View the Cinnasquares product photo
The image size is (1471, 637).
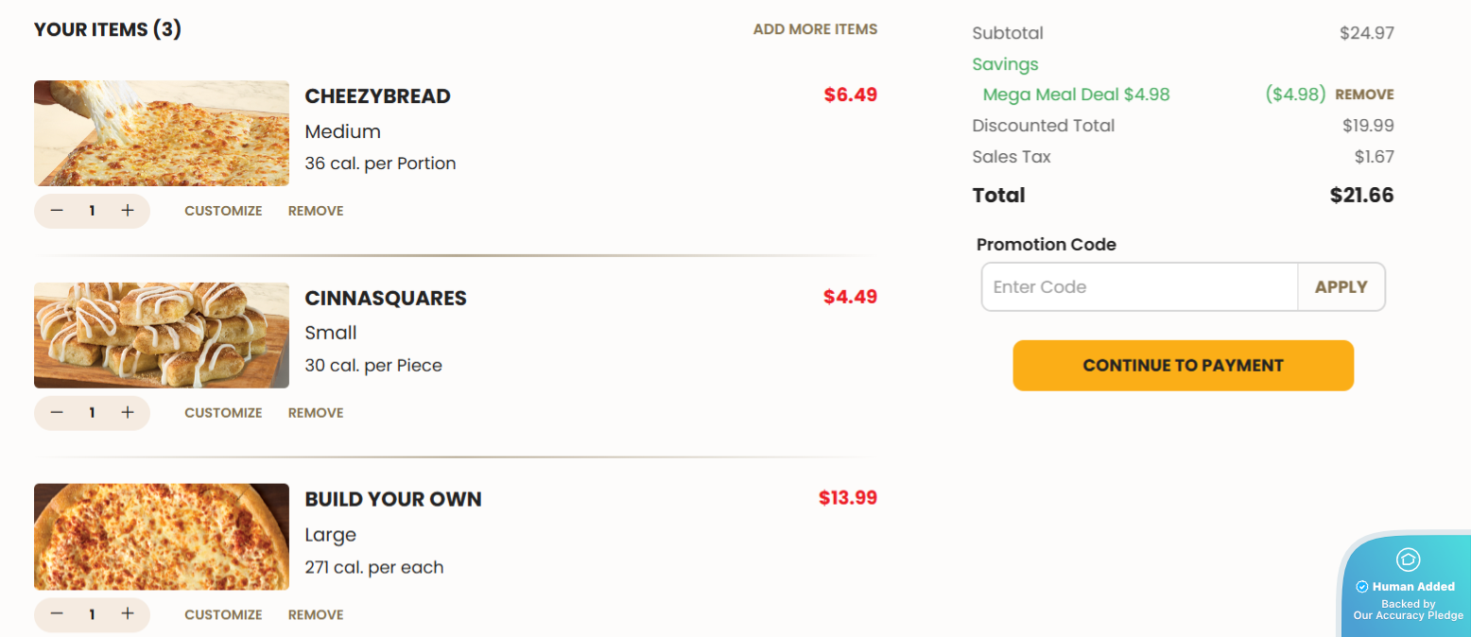[161, 336]
